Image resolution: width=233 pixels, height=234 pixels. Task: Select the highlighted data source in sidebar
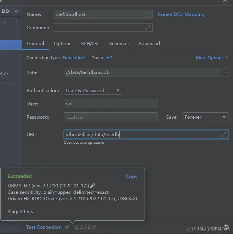pyautogui.click(x=11, y=45)
